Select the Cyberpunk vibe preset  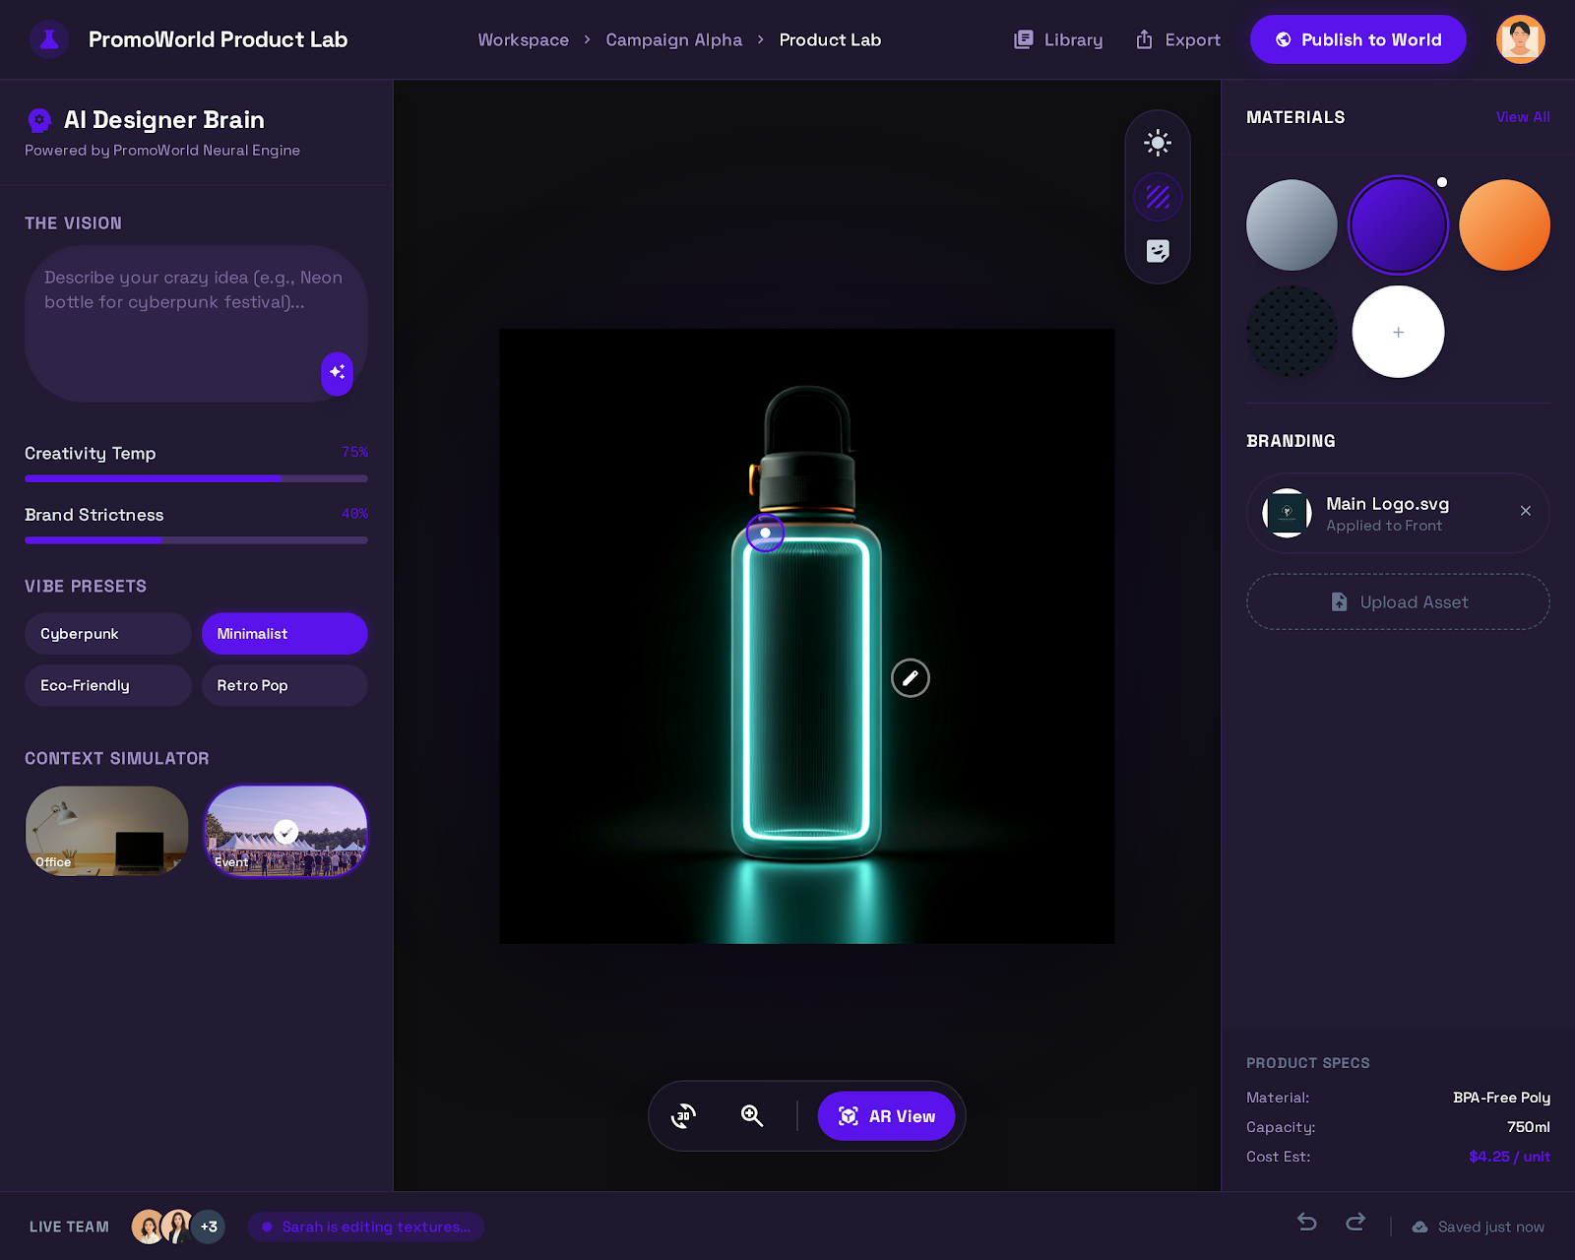pos(107,634)
